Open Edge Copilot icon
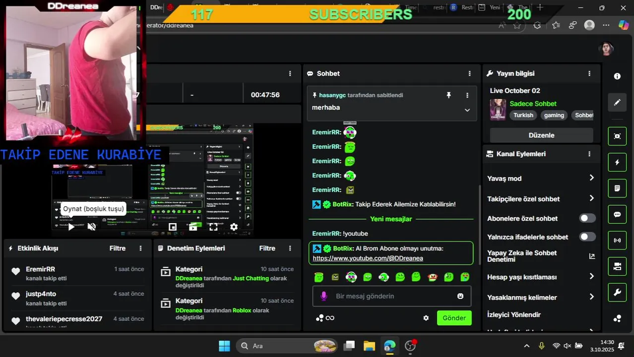Image resolution: width=634 pixels, height=357 pixels. click(624, 25)
